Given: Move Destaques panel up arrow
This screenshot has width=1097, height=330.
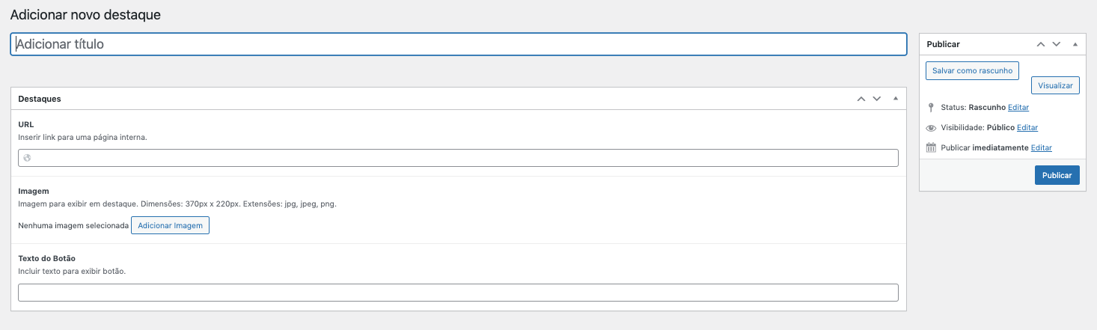Looking at the screenshot, I should [861, 99].
